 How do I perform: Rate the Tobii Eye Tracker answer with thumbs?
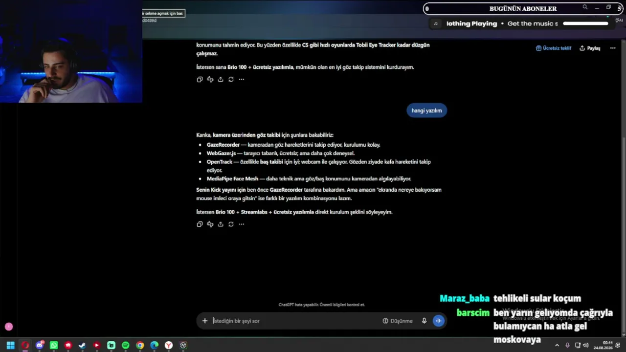click(x=210, y=79)
